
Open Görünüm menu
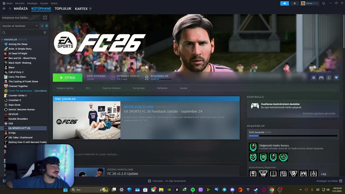pyautogui.click(x=20, y=3)
